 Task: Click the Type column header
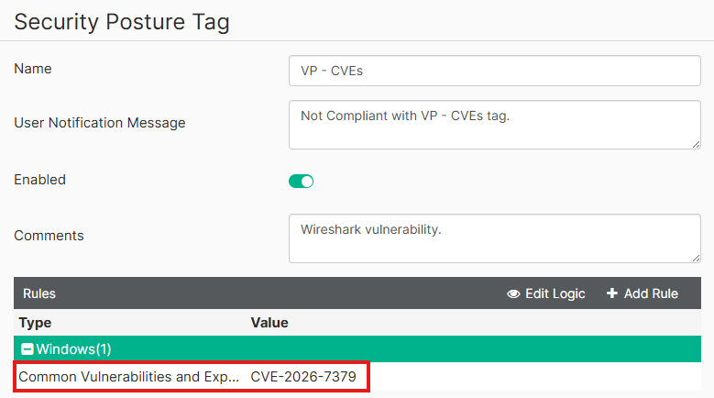tap(35, 323)
